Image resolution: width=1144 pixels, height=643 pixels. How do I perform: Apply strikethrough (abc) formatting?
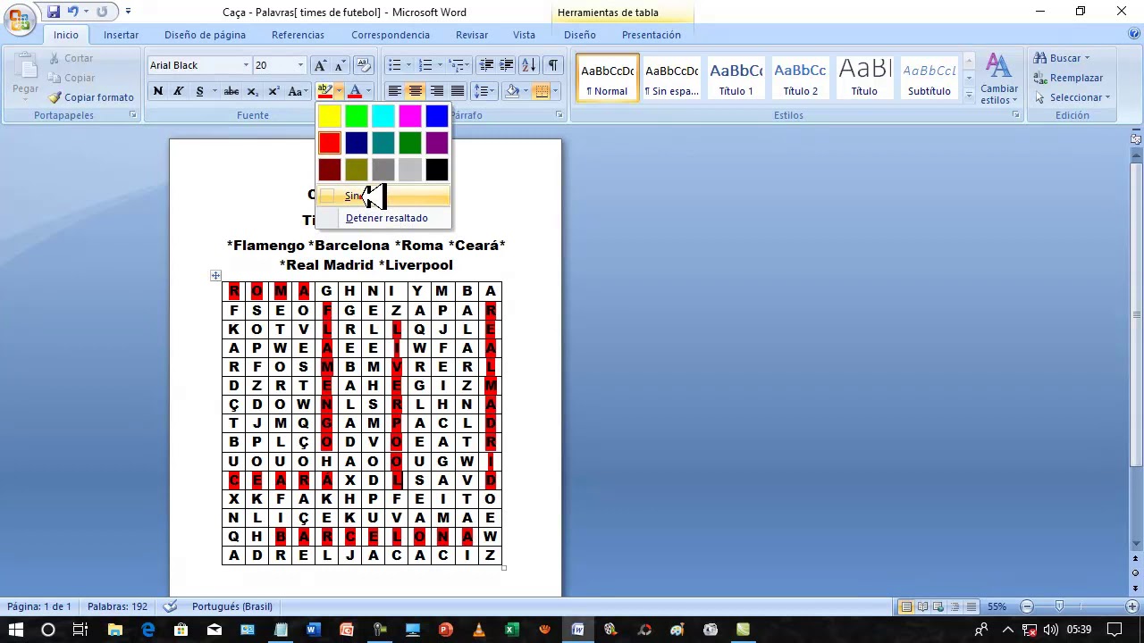231,91
